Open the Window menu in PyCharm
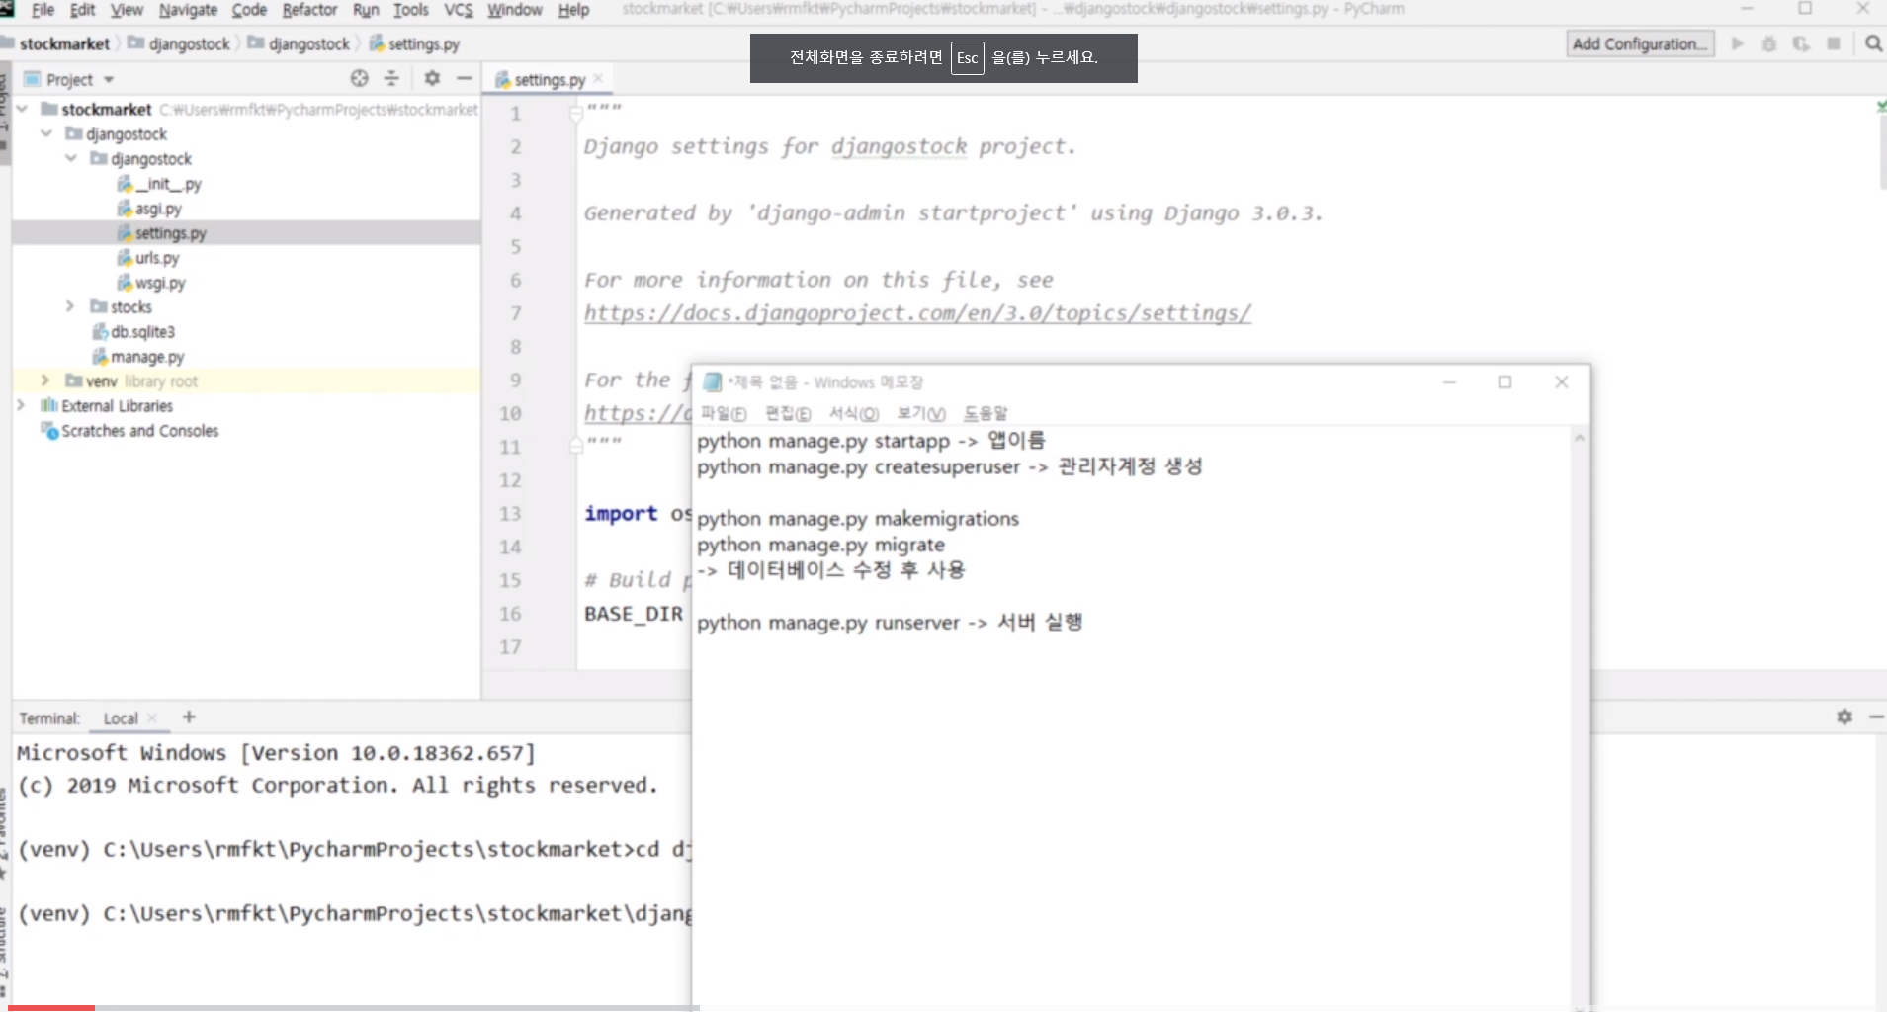 click(x=515, y=10)
